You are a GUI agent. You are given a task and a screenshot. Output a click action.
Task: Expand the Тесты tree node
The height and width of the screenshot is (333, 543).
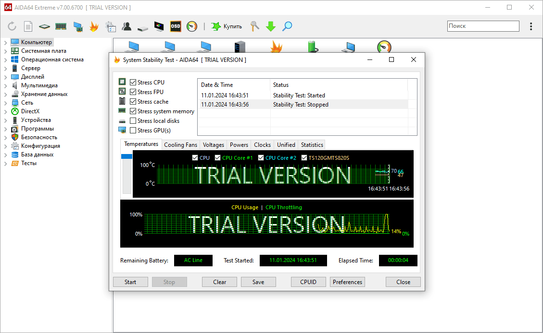point(6,164)
